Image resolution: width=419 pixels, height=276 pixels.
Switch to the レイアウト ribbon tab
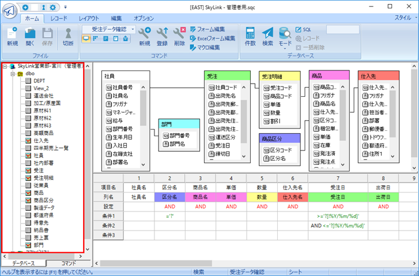click(x=89, y=19)
